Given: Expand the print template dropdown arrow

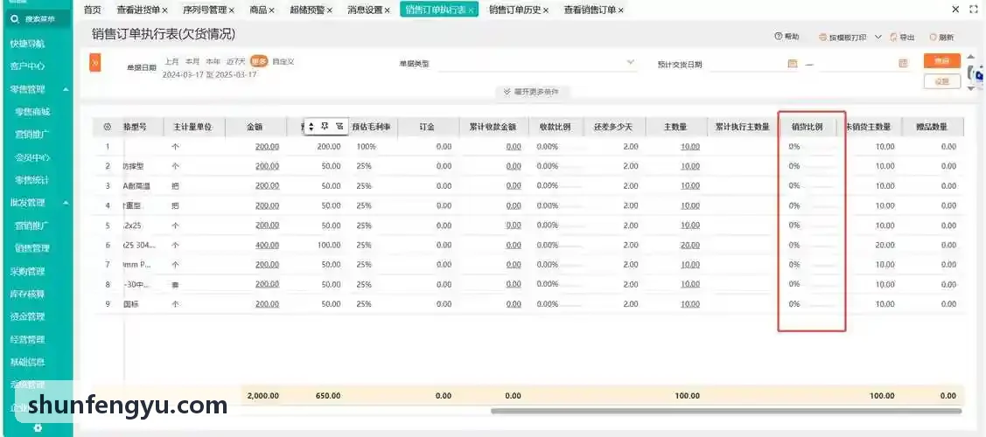Looking at the screenshot, I should coord(878,37).
